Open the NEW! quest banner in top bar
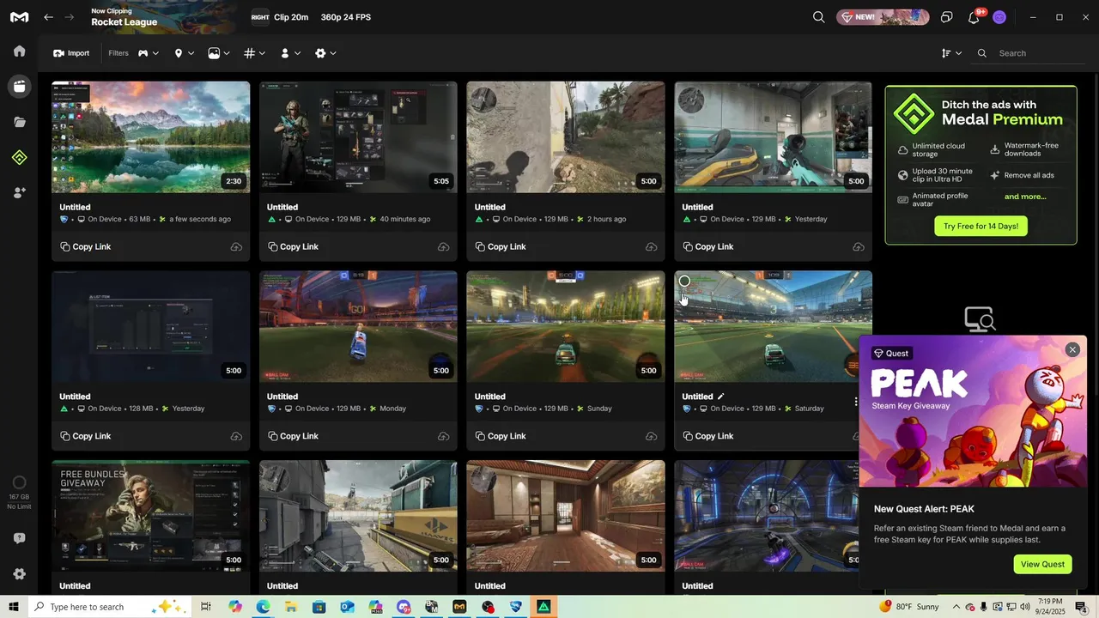1099x618 pixels. tap(883, 17)
